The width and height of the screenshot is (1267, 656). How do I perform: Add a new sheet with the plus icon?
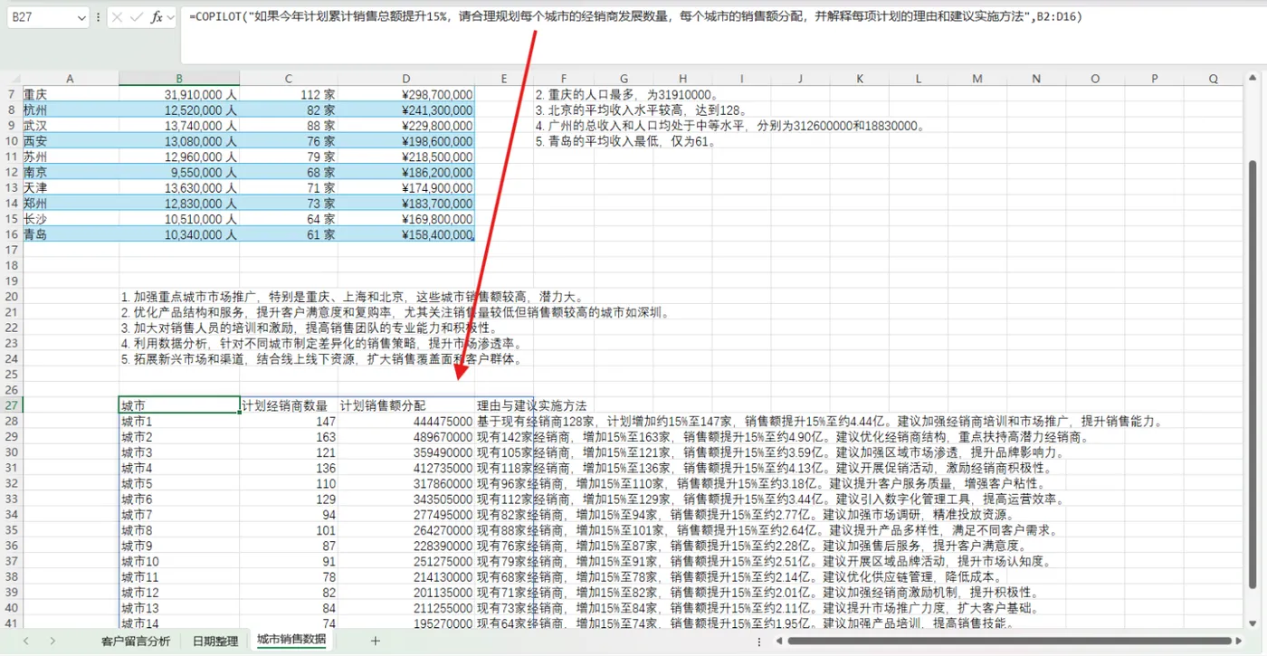click(x=375, y=641)
